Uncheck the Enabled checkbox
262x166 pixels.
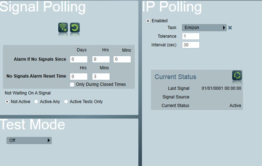[x=148, y=21]
